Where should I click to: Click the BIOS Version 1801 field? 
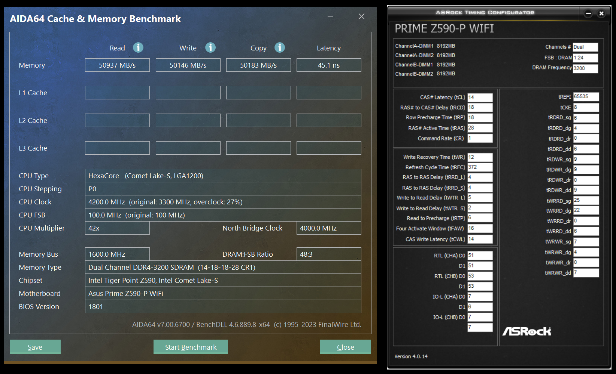point(223,306)
